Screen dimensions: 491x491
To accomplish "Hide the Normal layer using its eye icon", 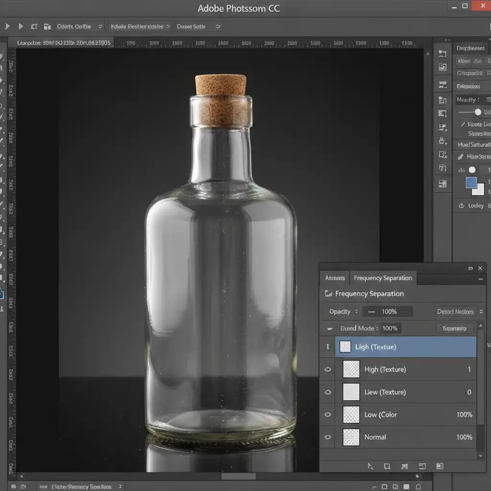I will pyautogui.click(x=328, y=437).
